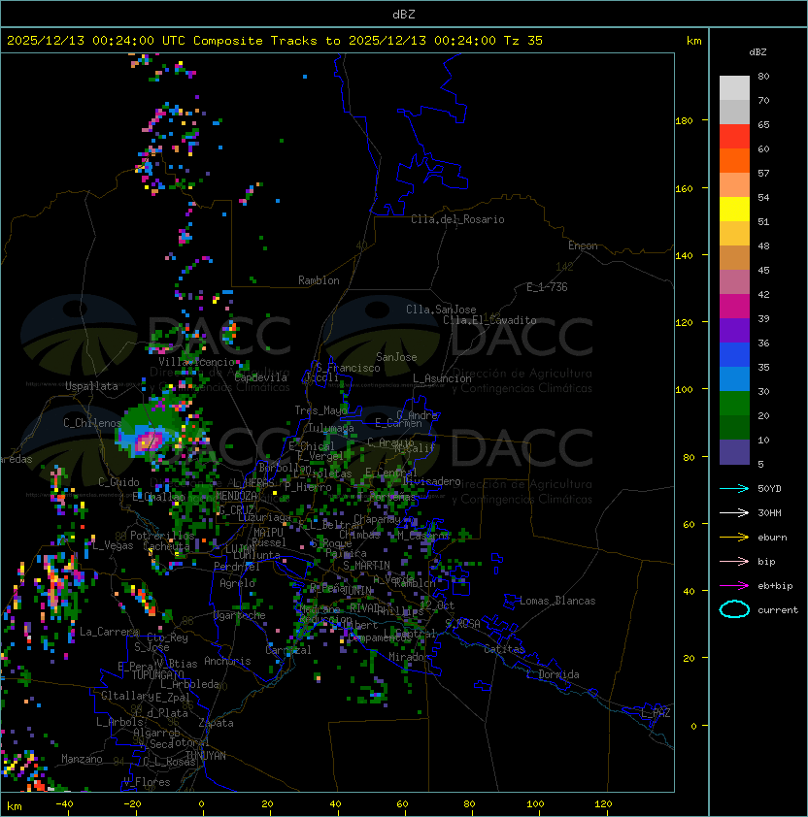Click the Uspallata map label
Screen dimensions: 808x817
[x=91, y=386]
